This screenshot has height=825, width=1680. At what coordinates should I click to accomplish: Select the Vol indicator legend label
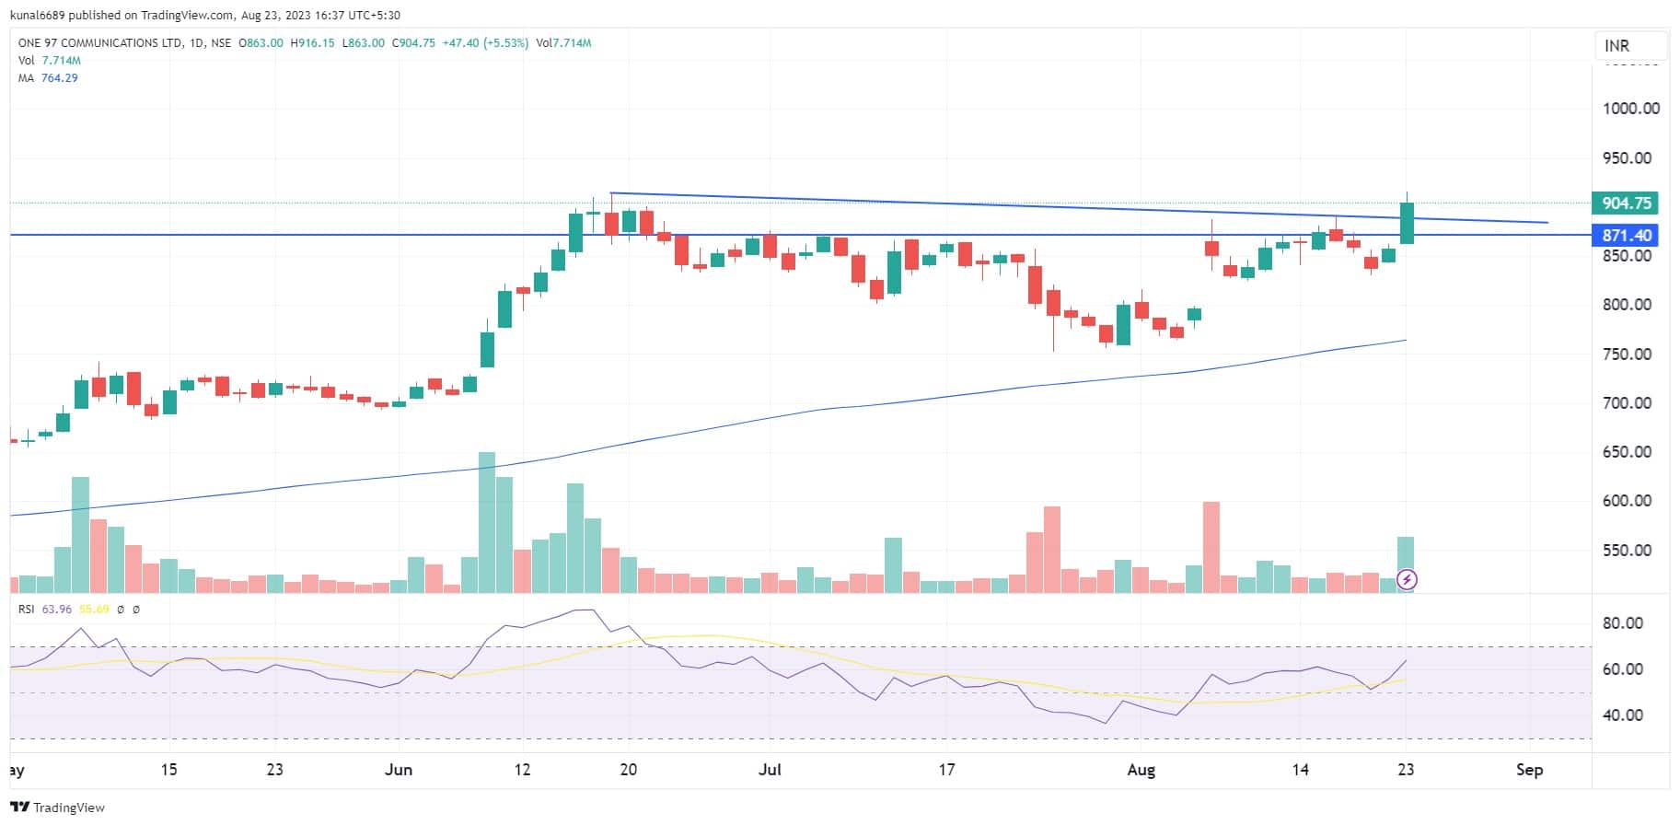(26, 61)
